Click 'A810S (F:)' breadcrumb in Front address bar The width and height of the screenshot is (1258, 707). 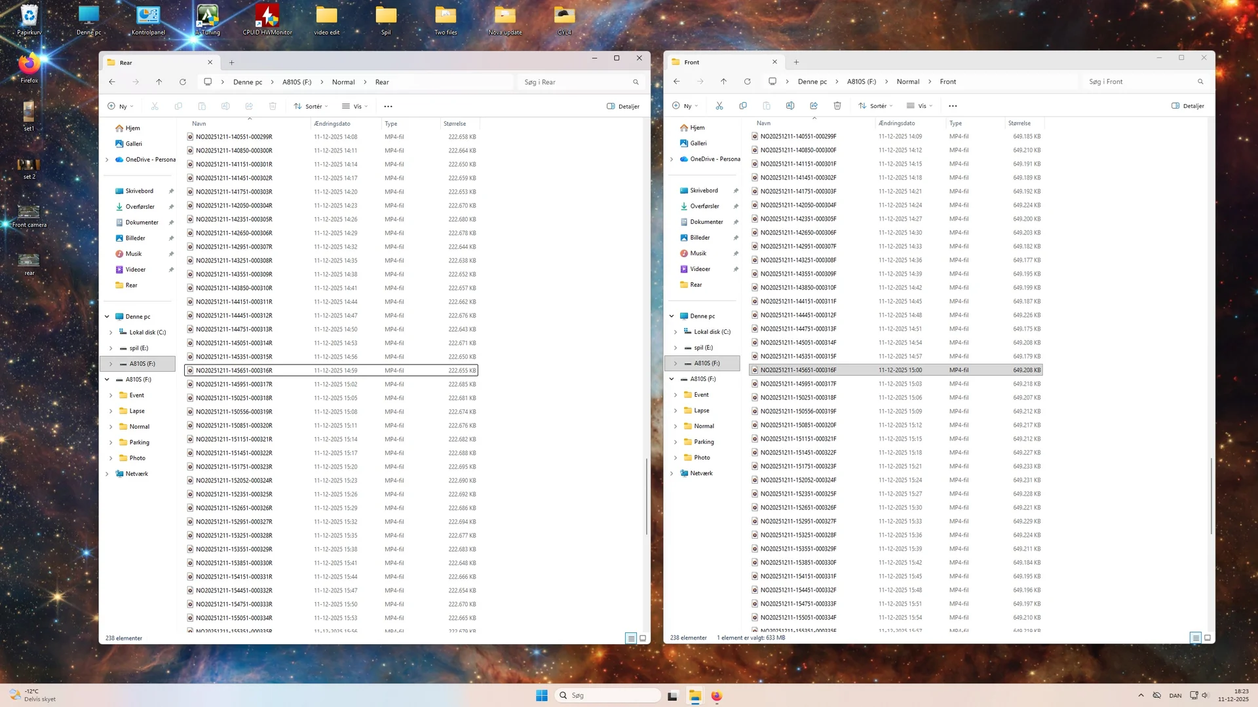click(861, 82)
